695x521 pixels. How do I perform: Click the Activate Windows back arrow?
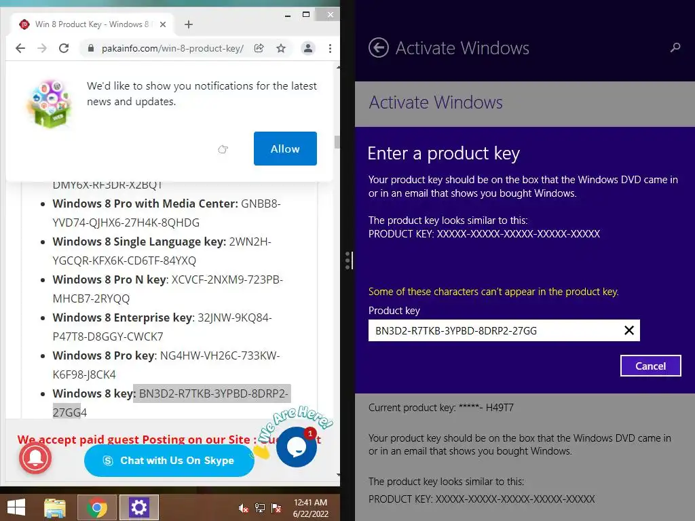(379, 48)
